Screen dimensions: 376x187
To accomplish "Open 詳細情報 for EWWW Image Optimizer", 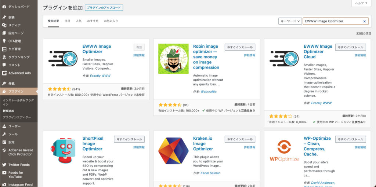I will (x=139, y=55).
